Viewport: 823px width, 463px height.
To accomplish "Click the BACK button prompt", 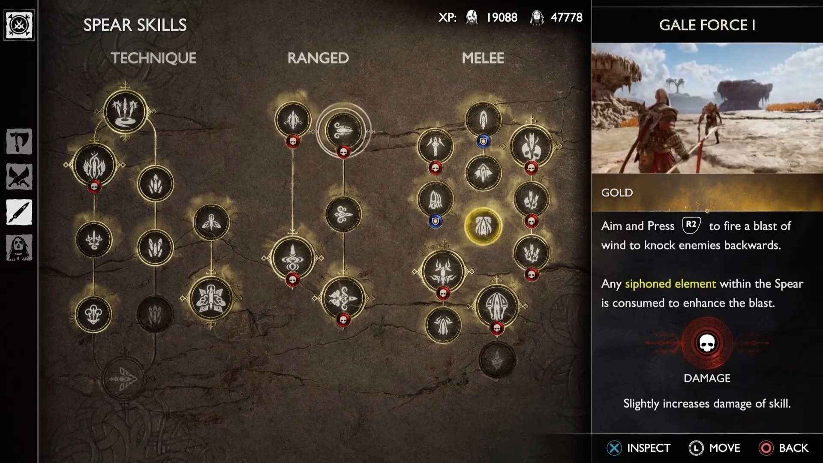I will 784,448.
